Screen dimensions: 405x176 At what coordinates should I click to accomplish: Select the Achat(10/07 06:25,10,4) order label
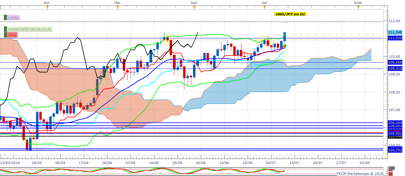click(29, 29)
